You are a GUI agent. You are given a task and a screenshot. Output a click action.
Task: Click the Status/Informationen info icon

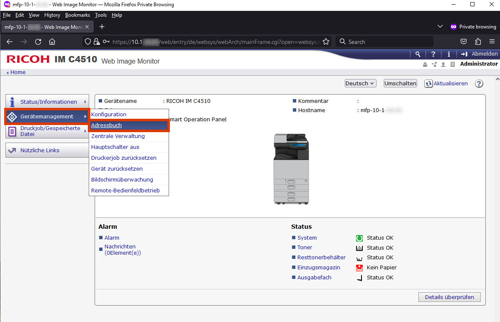click(12, 102)
